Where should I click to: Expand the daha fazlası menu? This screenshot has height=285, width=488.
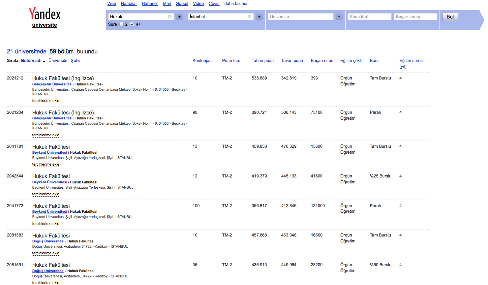tap(236, 4)
